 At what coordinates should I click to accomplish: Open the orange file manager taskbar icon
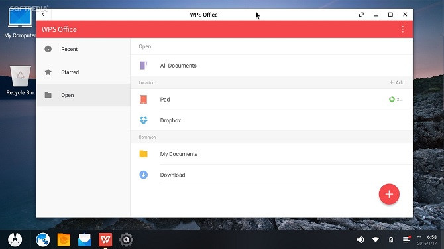[x=64, y=240]
